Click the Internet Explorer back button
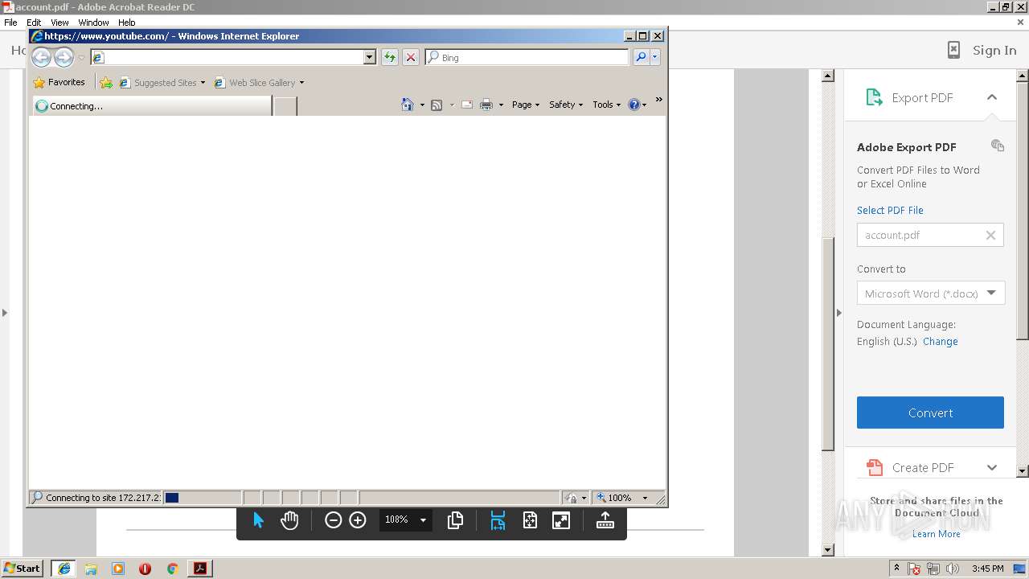The image size is (1029, 579). 41,57
